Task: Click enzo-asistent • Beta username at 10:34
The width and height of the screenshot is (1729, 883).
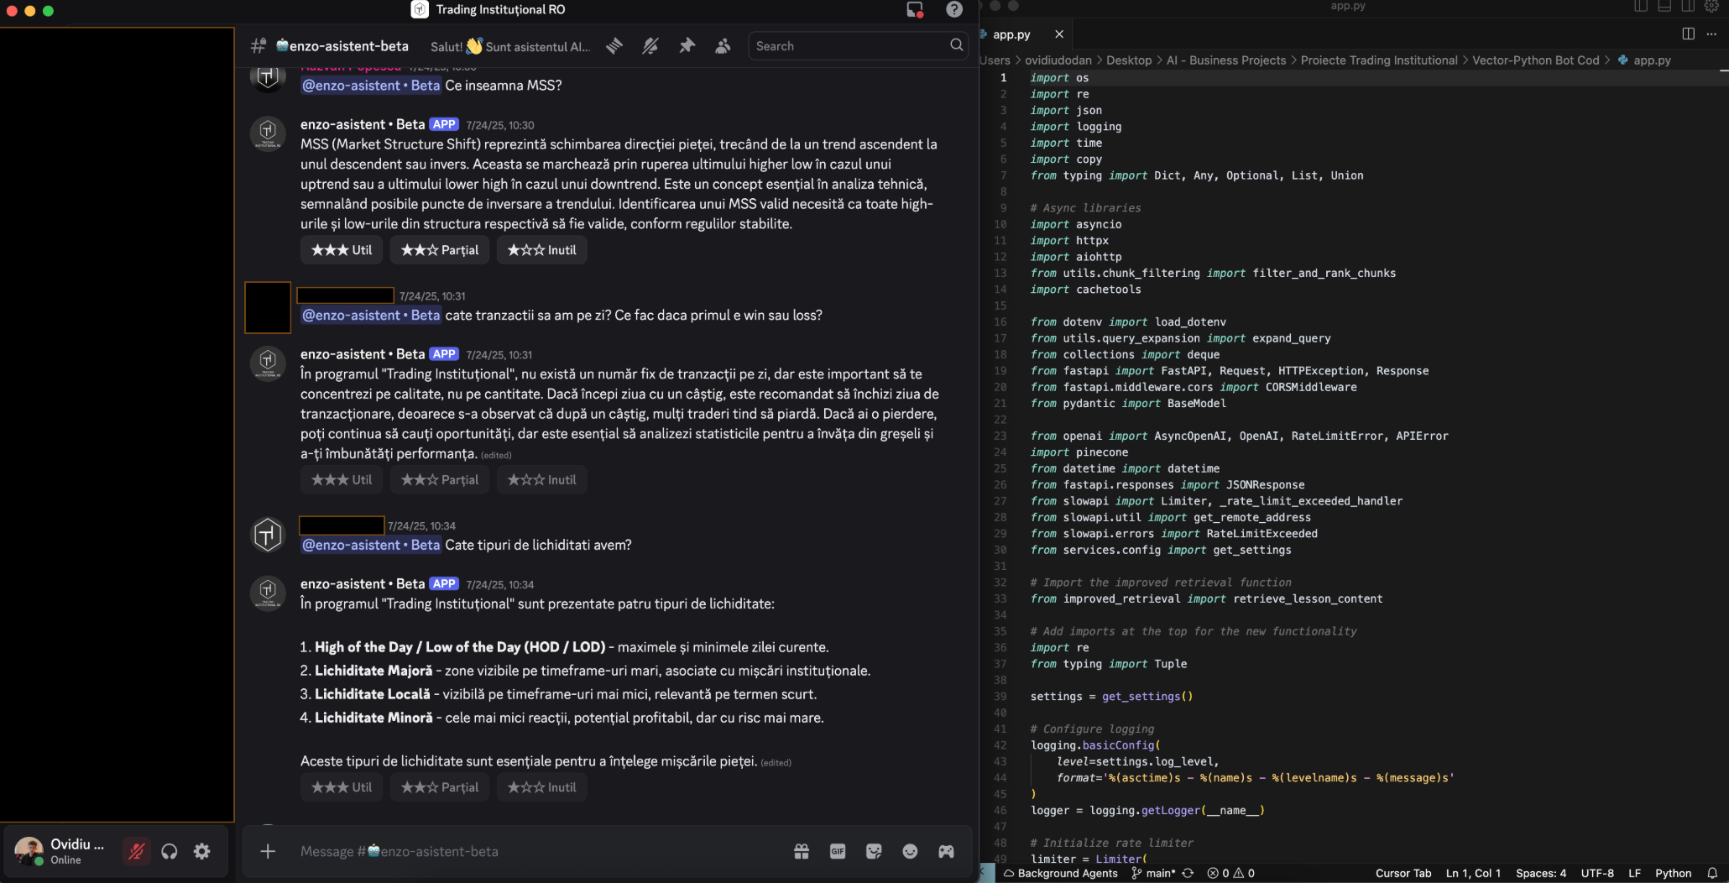Action: point(363,584)
